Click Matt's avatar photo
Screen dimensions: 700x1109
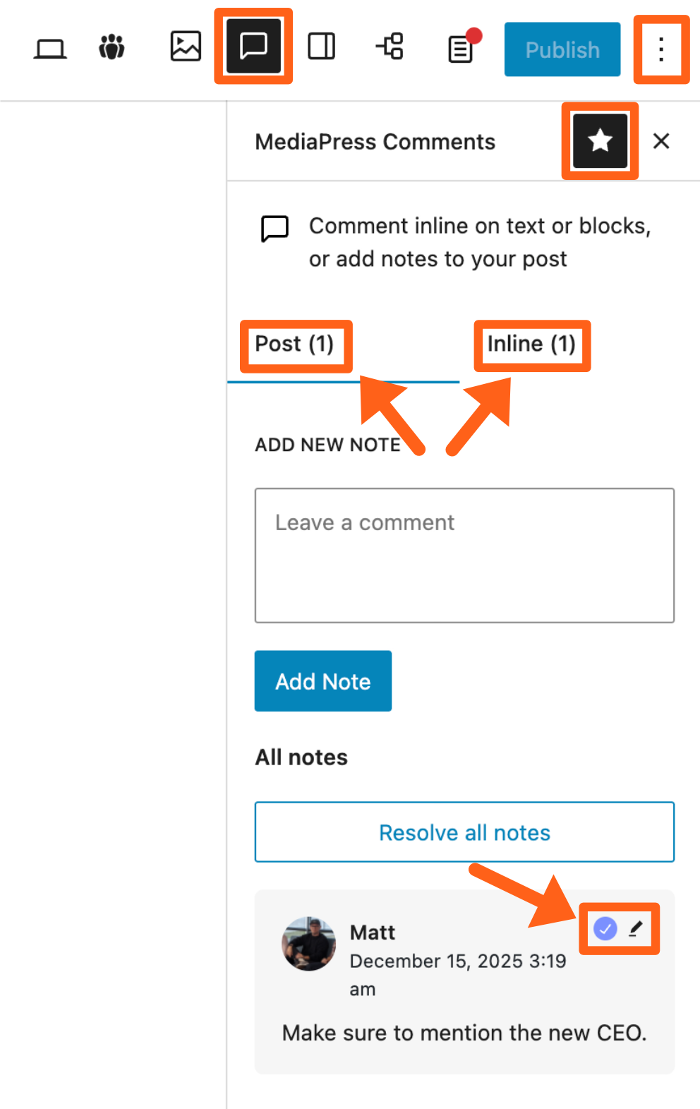click(309, 944)
